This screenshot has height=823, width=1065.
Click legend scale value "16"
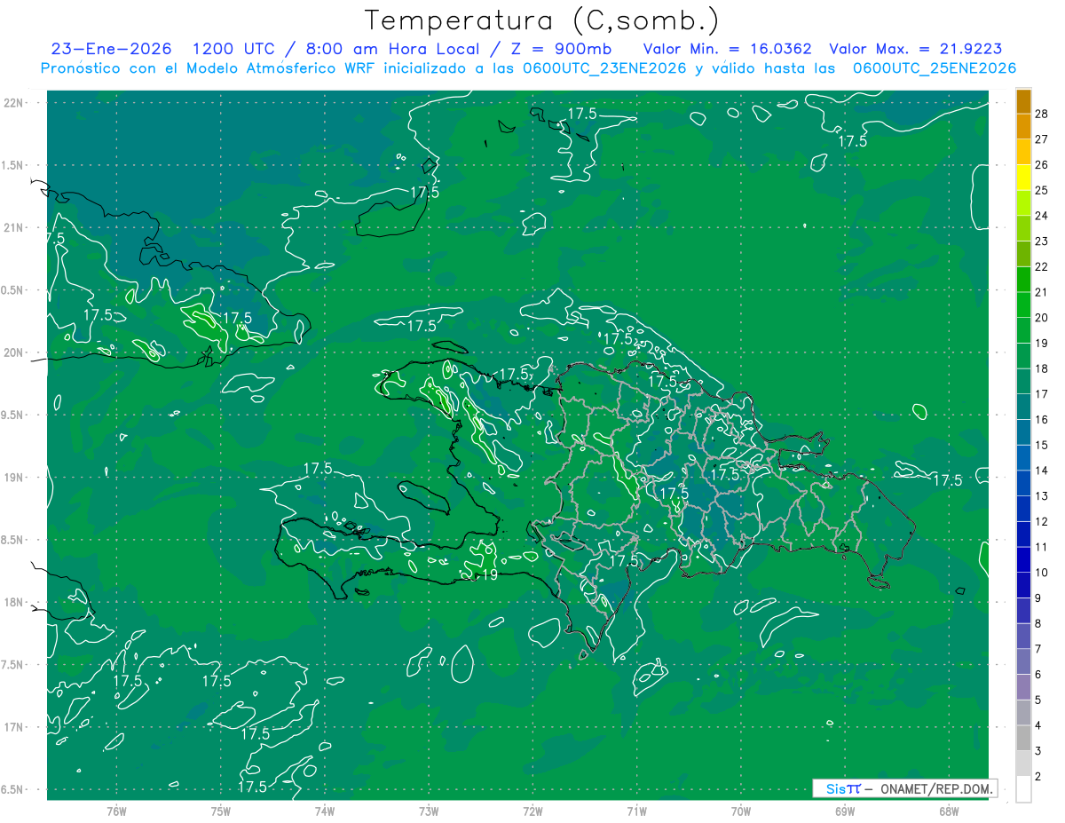[1042, 420]
